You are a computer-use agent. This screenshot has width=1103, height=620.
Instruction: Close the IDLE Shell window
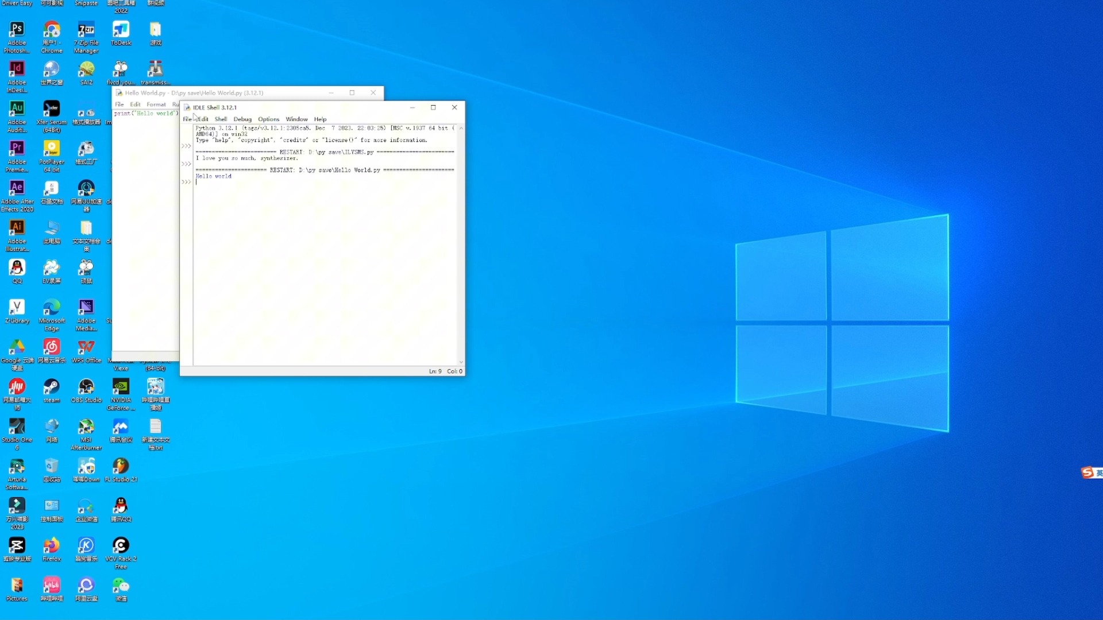click(x=454, y=107)
